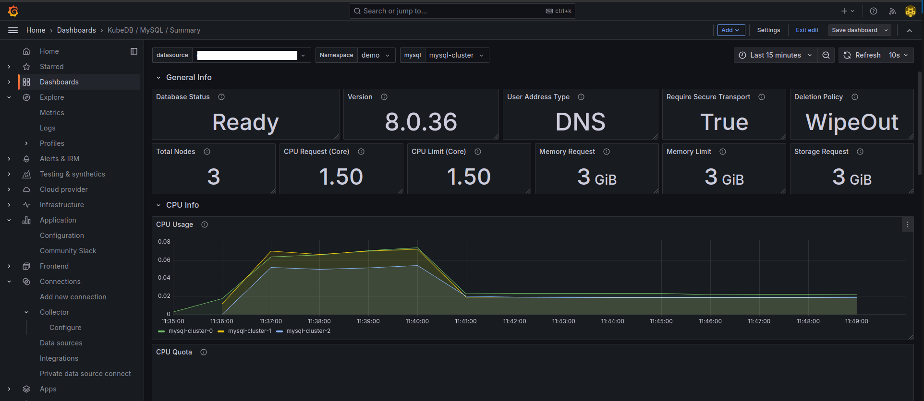Show Deletion Policy info icon
The height and width of the screenshot is (401, 924).
[855, 97]
